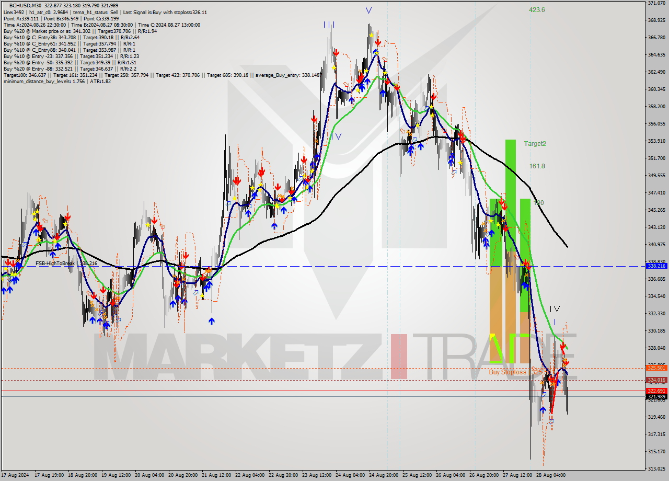Image resolution: width=669 pixels, height=481 pixels.
Task: Click the red 324.016 price tag
Action: [x=657, y=380]
